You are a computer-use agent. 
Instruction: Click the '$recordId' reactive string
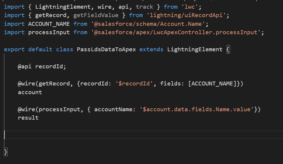[134, 84]
